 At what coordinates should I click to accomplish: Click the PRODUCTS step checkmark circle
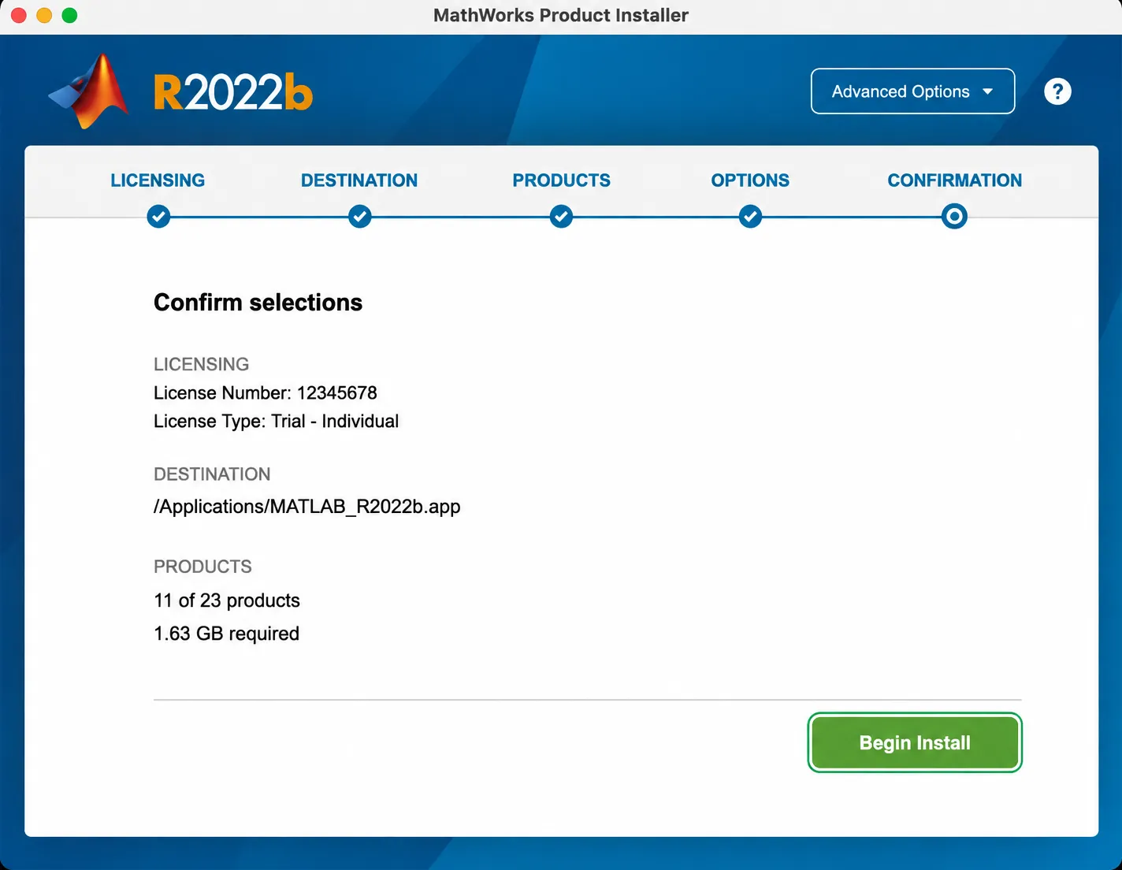pyautogui.click(x=561, y=216)
